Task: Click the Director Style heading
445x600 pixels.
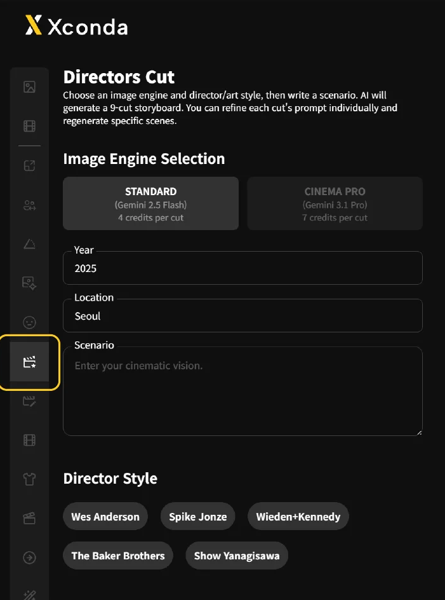Action: tap(110, 479)
